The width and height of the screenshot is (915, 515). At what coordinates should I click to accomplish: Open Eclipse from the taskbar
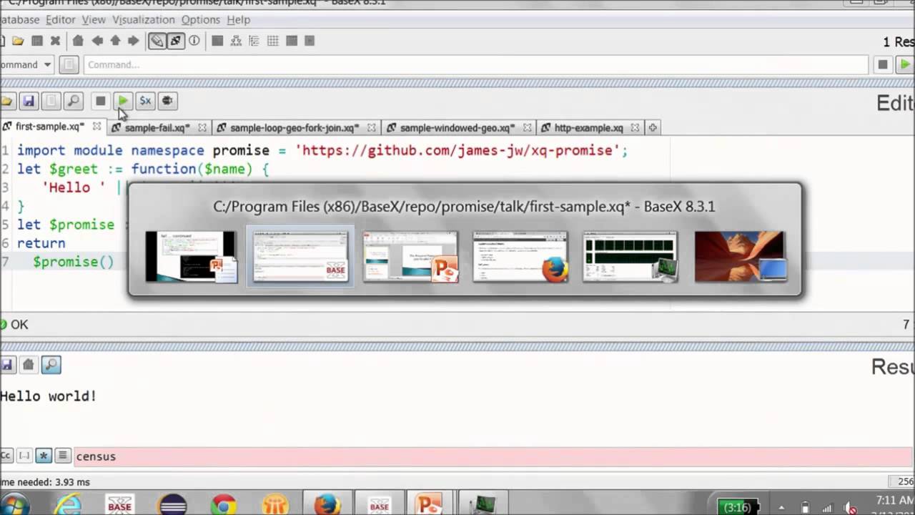172,505
